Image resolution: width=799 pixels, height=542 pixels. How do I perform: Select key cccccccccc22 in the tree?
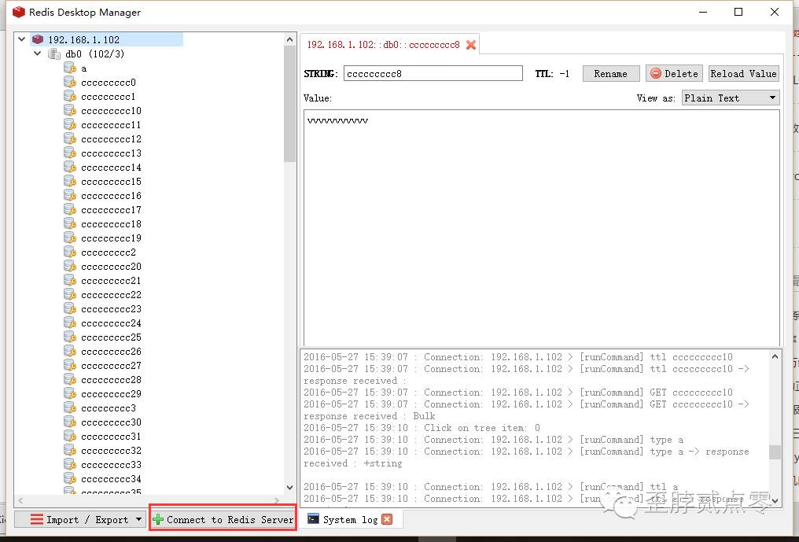111,295
